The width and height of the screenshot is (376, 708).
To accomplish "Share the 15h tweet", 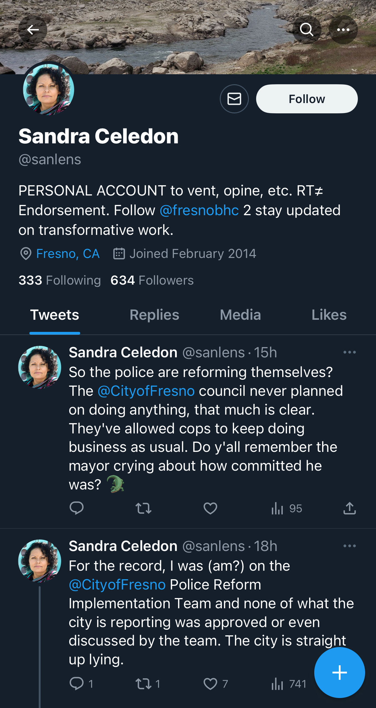I will (349, 508).
